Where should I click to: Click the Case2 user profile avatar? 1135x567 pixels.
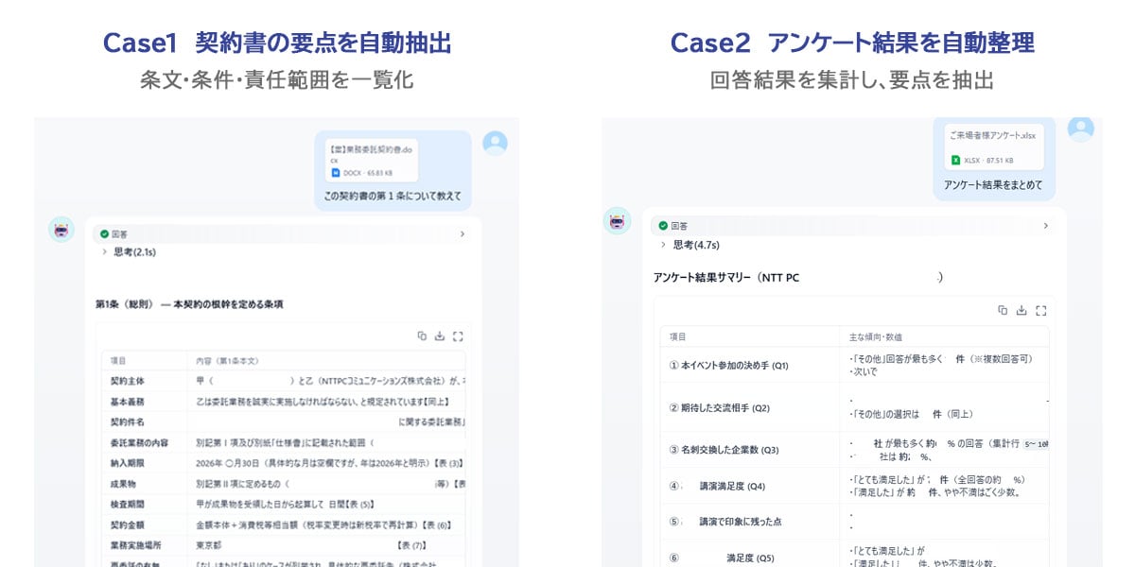pos(1081,127)
